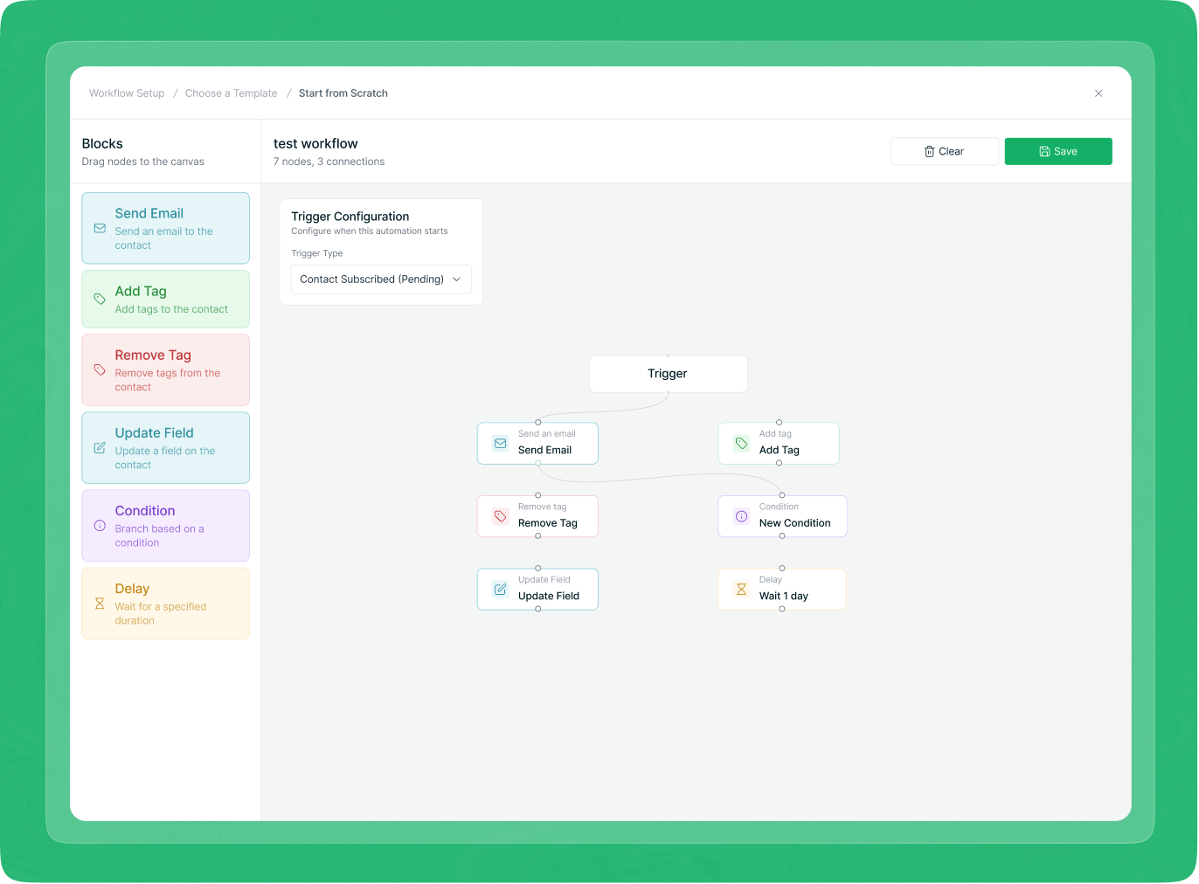
Task: Click the hourglass icon on the Wait 1 day node
Action: 742,589
